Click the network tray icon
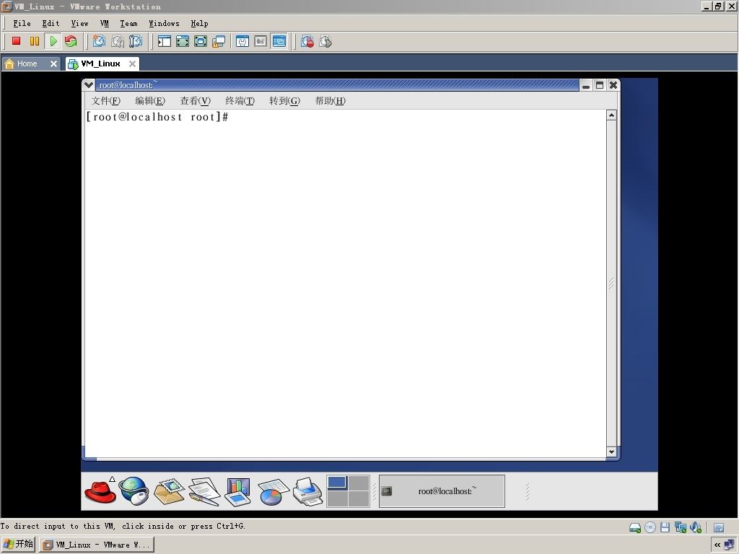Image resolution: width=739 pixels, height=554 pixels. pyautogui.click(x=730, y=545)
